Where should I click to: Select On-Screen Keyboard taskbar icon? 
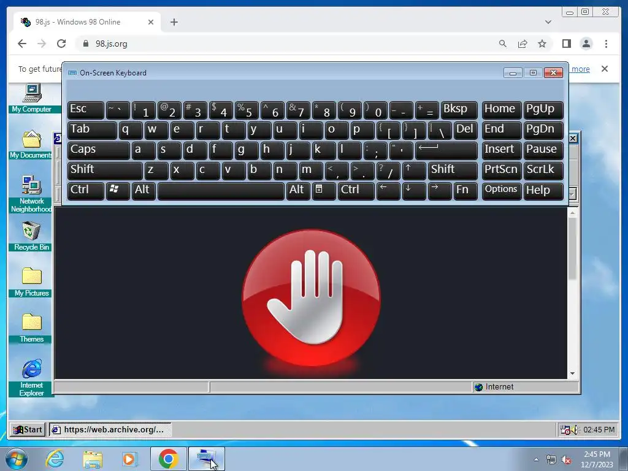pyautogui.click(x=207, y=459)
